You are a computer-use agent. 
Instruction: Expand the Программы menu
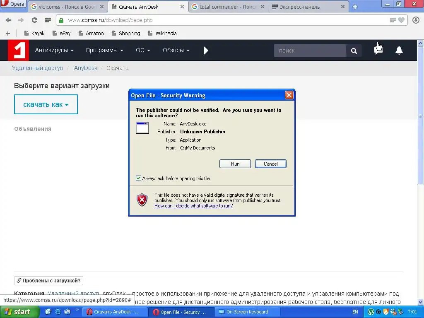coord(104,50)
